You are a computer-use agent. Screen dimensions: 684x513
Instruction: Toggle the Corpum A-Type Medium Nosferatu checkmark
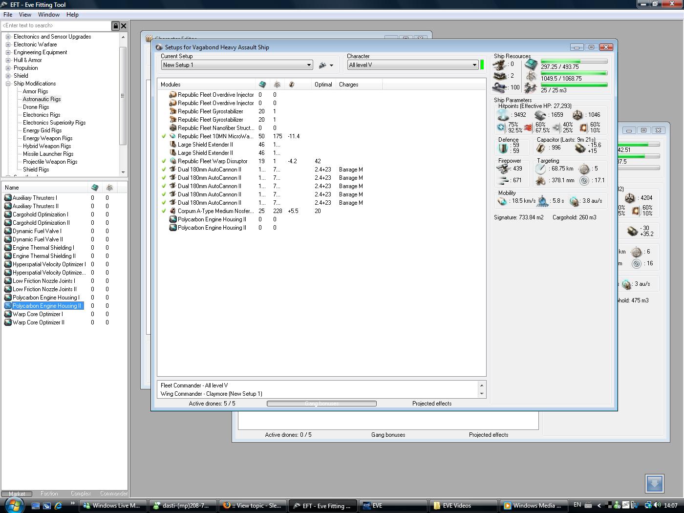(164, 211)
